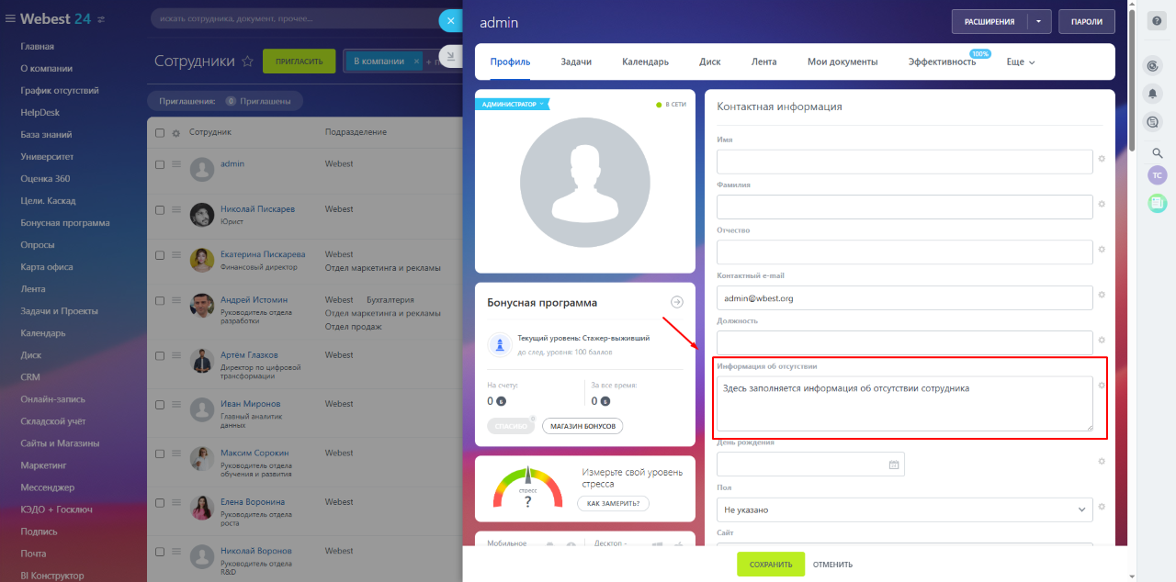Open the green news widget icon below the avatar
The image size is (1176, 582).
pos(1157,202)
